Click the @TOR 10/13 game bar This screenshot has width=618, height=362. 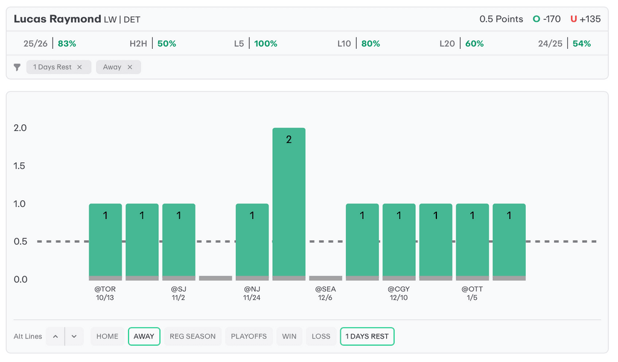[x=105, y=241]
